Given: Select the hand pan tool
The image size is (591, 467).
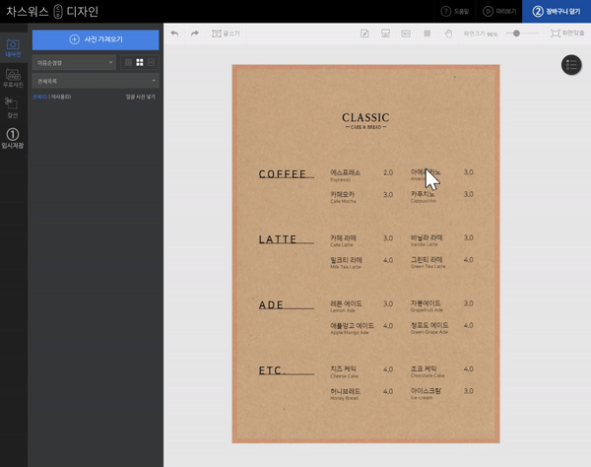Looking at the screenshot, I should 448,33.
